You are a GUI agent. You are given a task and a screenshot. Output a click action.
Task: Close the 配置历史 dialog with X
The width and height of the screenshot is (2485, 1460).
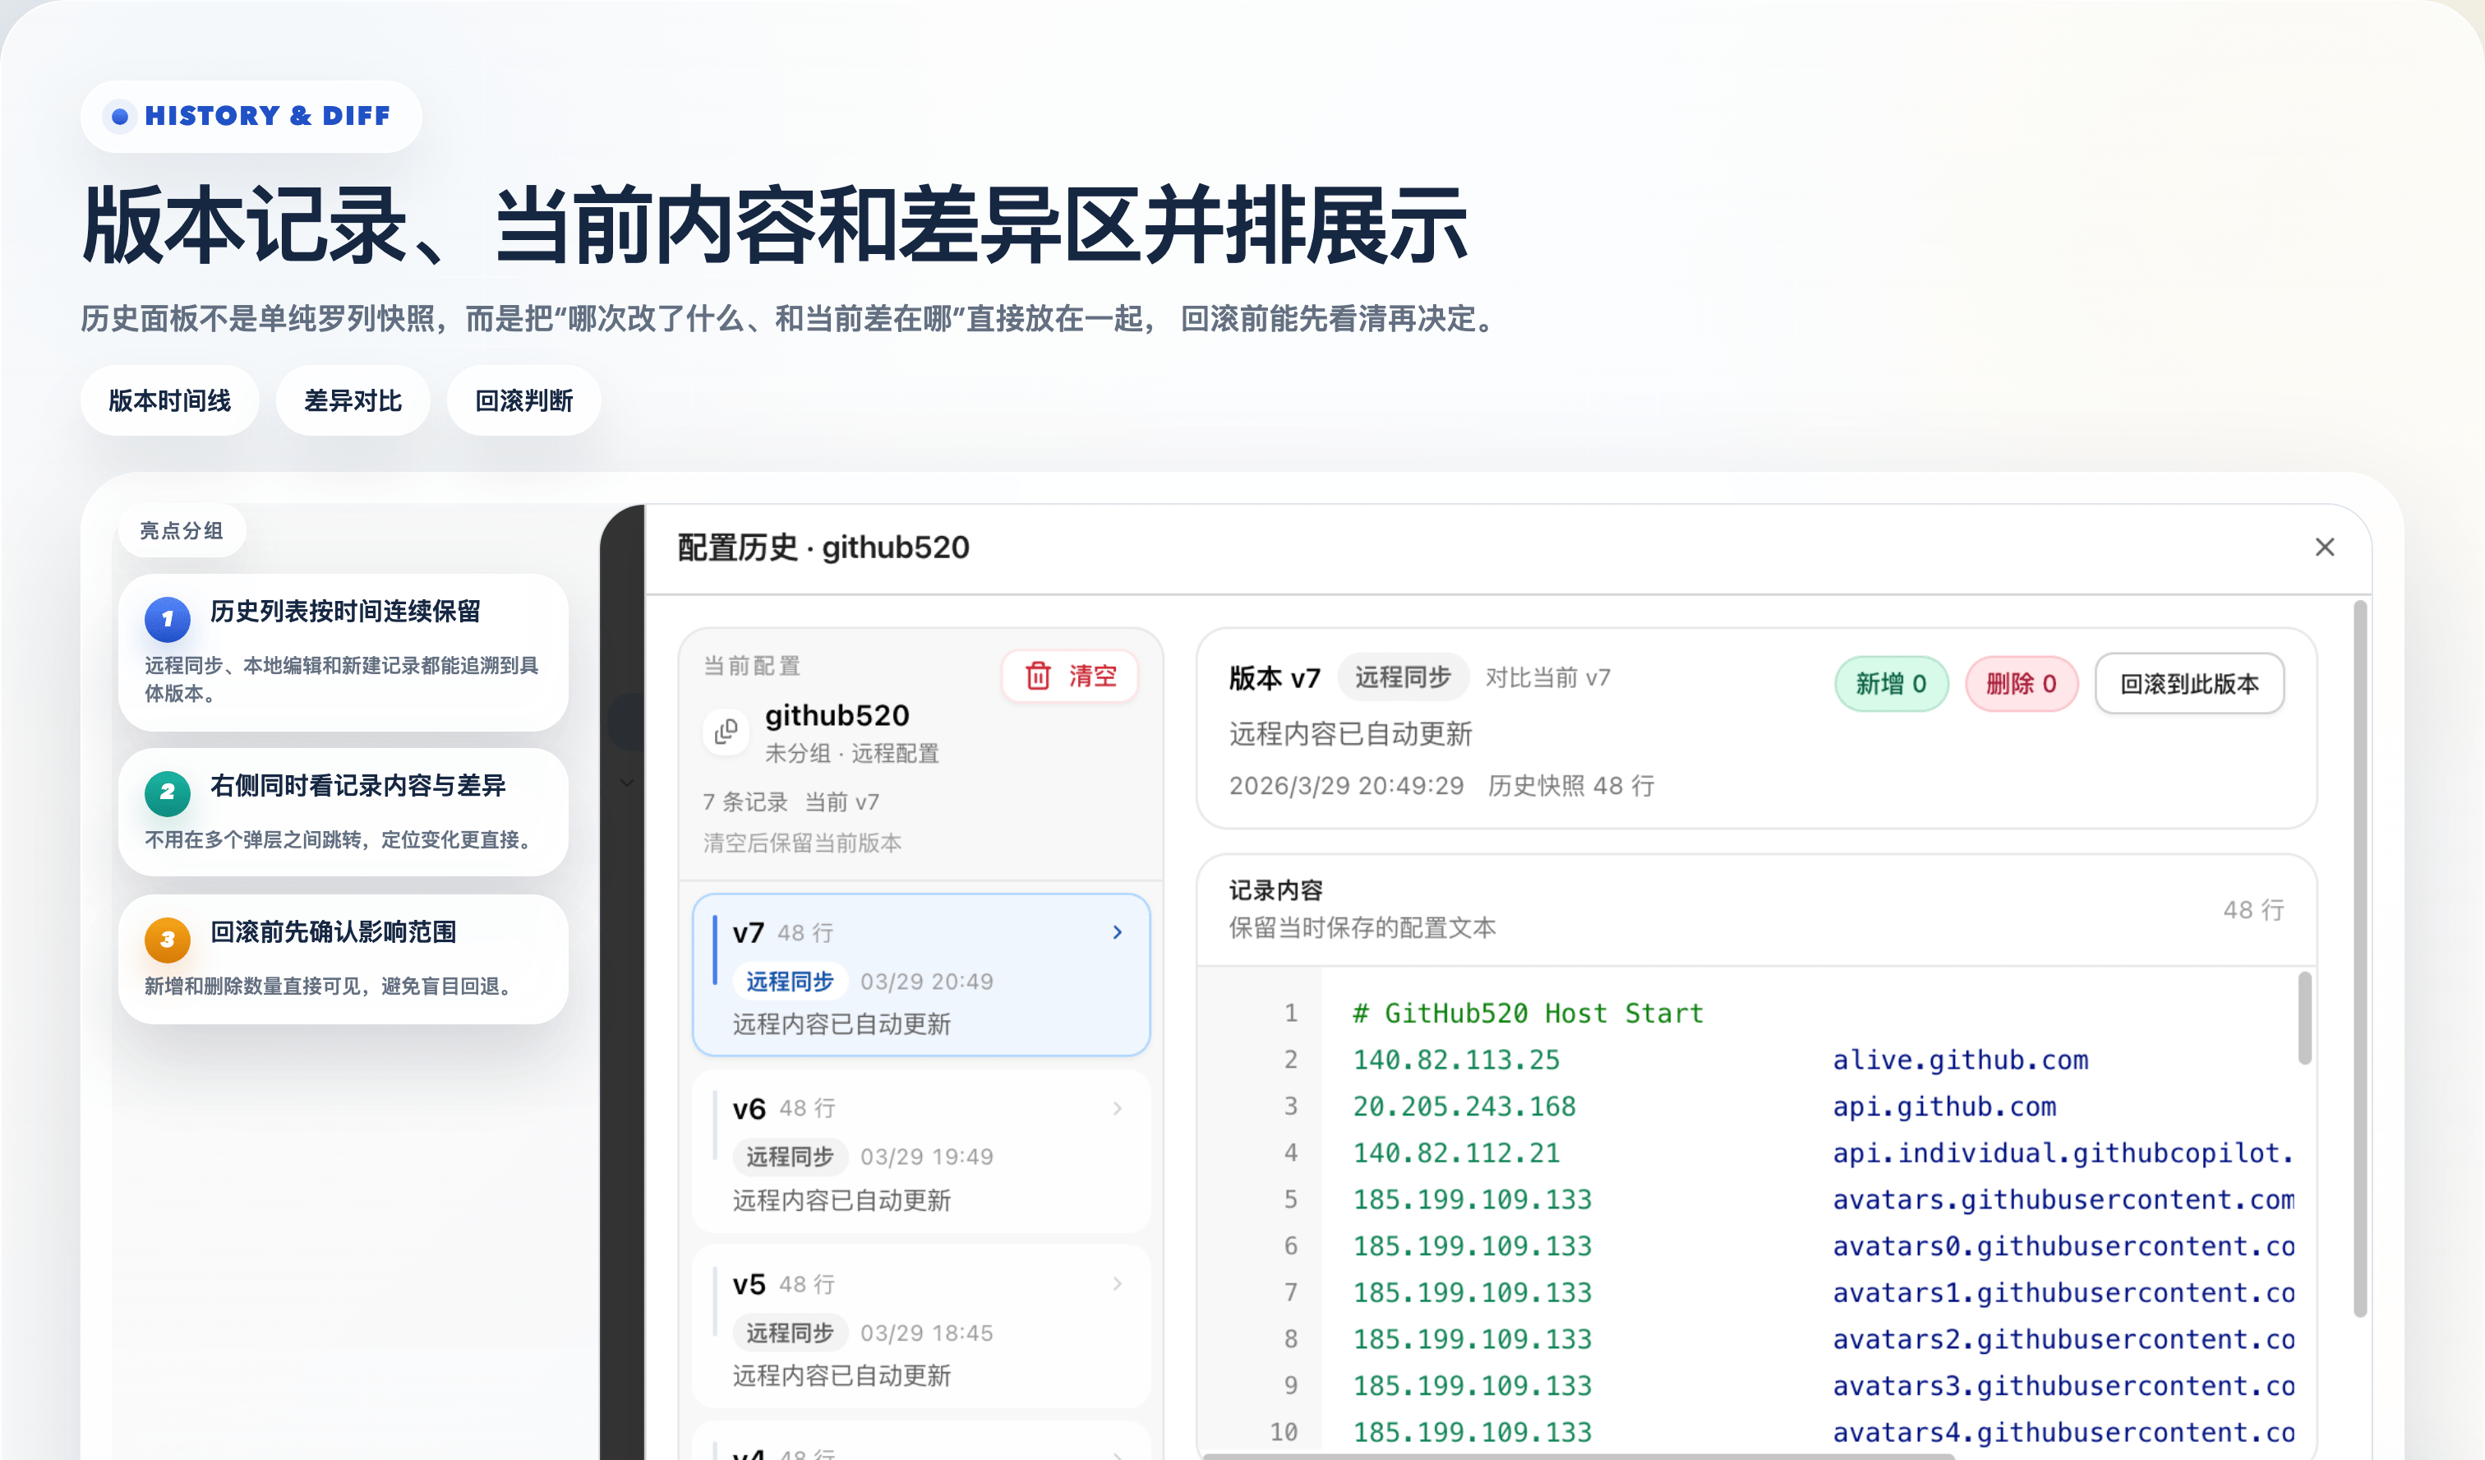coord(2324,547)
